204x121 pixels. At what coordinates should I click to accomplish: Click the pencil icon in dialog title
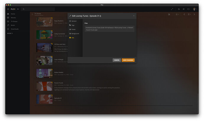click(70, 16)
